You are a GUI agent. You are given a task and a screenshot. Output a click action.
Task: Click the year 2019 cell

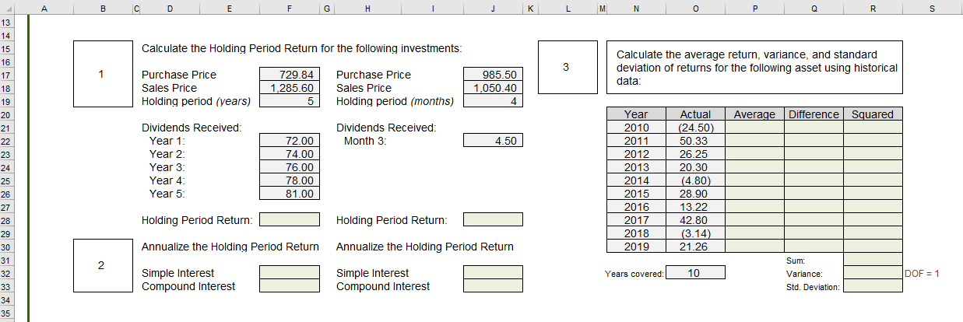636,247
